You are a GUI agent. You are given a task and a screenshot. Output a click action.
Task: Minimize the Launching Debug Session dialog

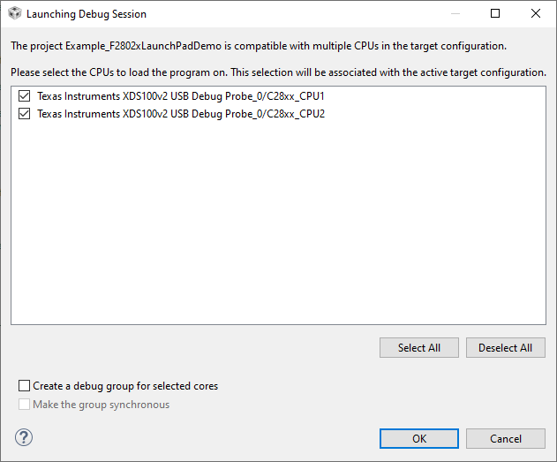pyautogui.click(x=455, y=14)
